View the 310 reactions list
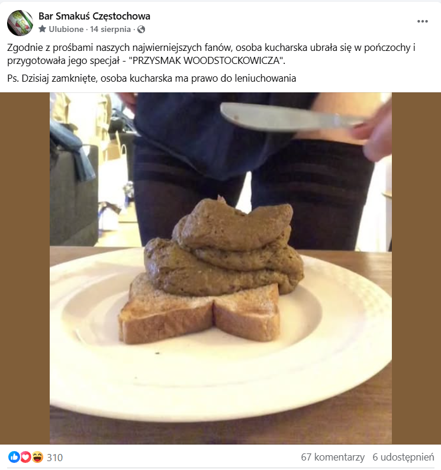 coord(54,458)
